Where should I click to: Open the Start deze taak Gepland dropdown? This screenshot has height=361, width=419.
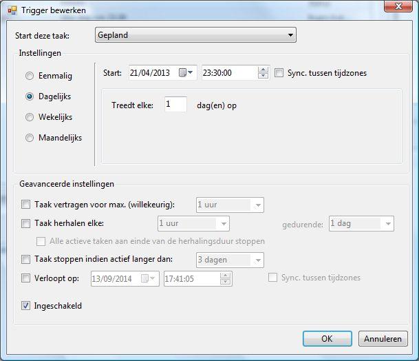pos(195,35)
